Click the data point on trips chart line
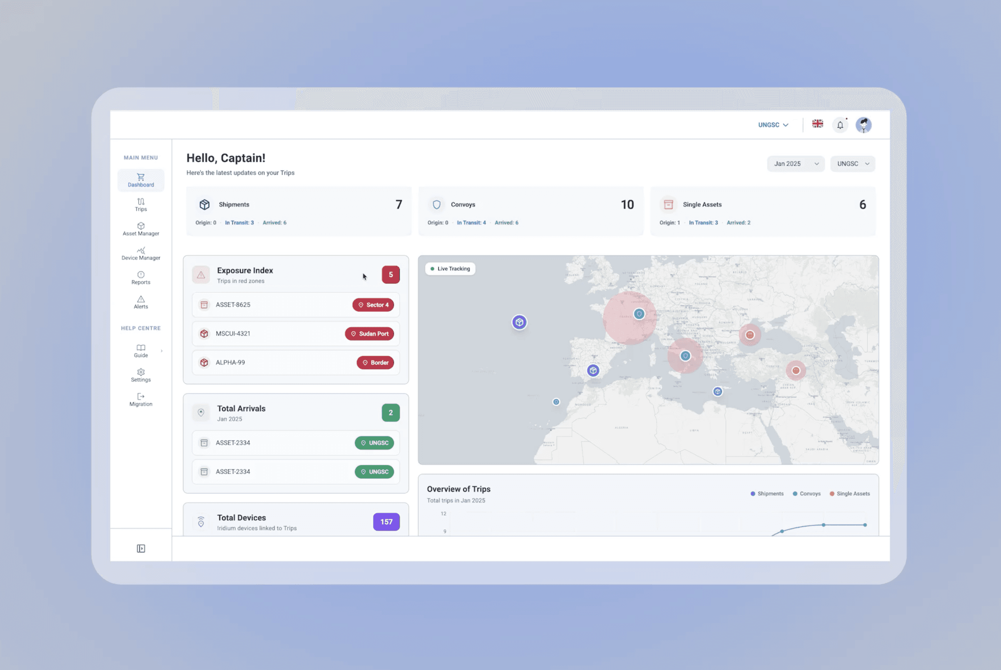Viewport: 1001px width, 670px height. pos(823,525)
